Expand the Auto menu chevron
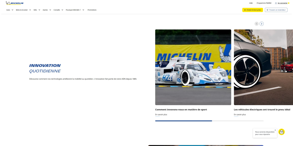This screenshot has height=146, width=293. coord(12,10)
